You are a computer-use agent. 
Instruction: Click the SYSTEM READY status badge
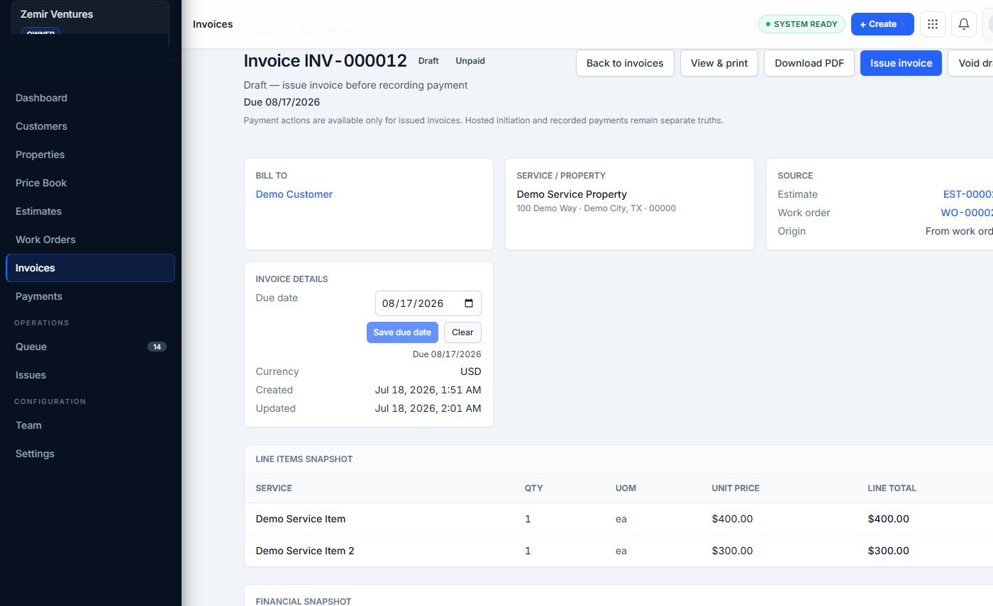[x=801, y=24]
